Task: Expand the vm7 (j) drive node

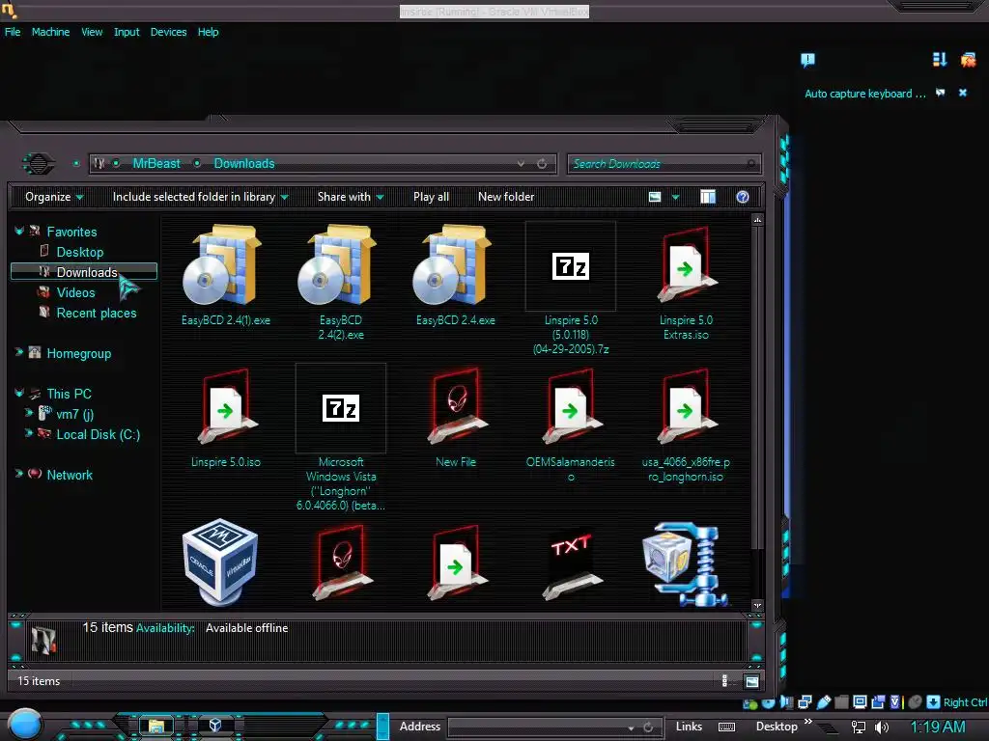Action: (28, 413)
